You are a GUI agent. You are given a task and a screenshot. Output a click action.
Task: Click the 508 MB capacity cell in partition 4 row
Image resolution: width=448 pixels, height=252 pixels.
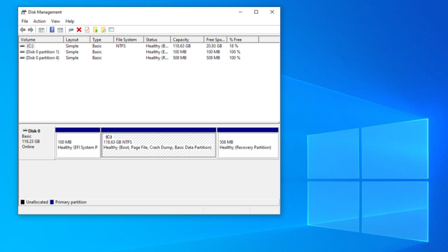[180, 58]
